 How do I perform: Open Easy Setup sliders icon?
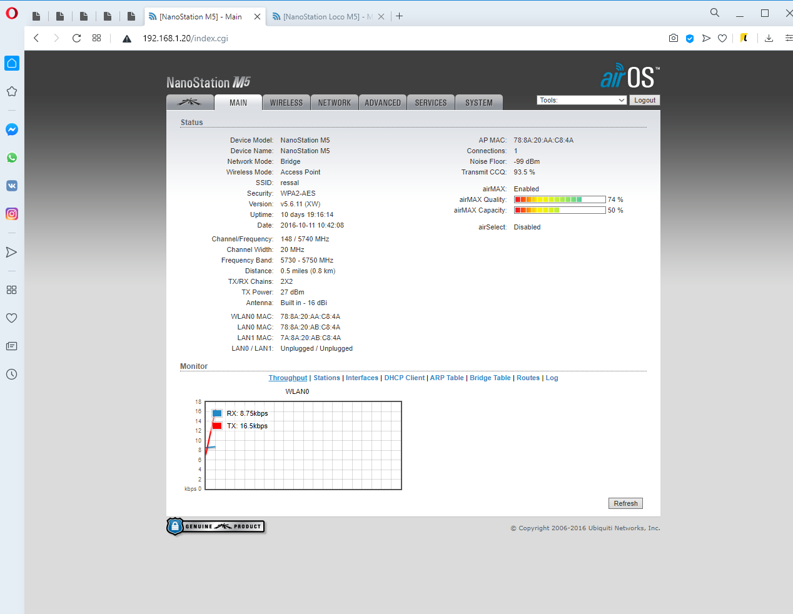(789, 38)
